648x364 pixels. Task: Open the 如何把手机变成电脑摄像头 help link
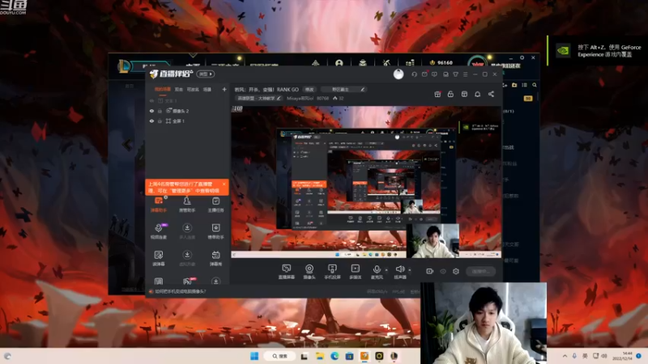(x=180, y=291)
